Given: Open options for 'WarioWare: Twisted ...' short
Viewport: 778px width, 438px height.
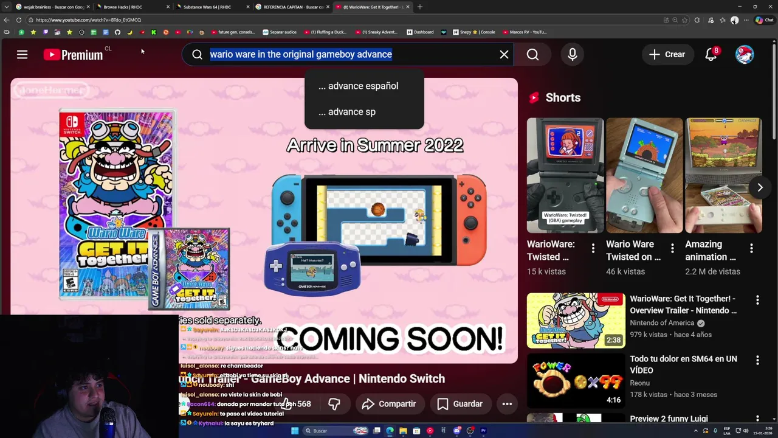Looking at the screenshot, I should [593, 248].
